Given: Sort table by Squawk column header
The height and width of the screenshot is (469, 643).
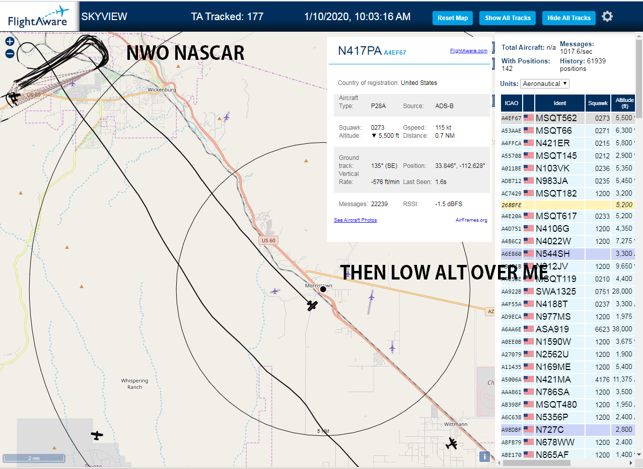Looking at the screenshot, I should [x=598, y=103].
